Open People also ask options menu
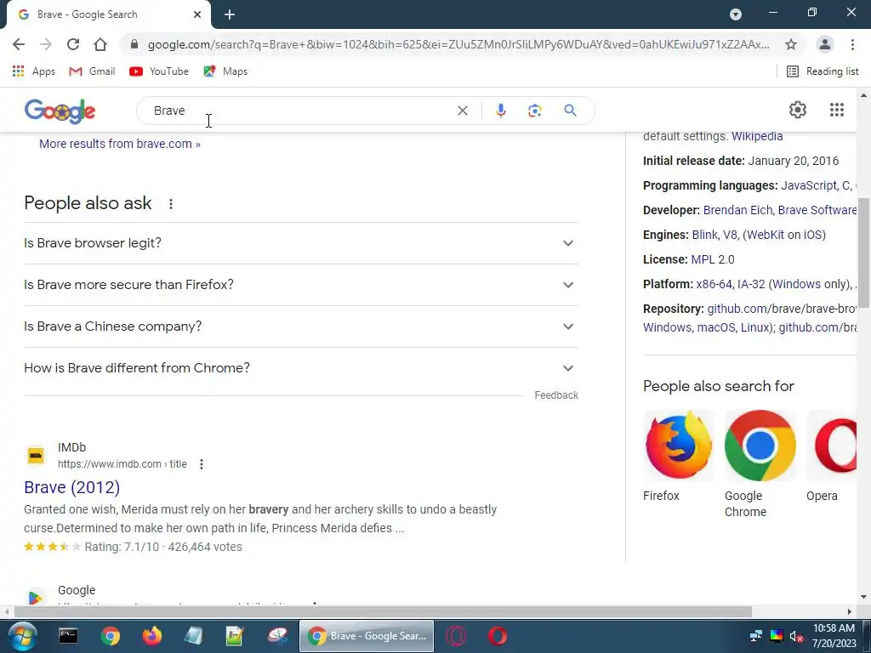Screen dimensions: 871x653 pos(171,204)
